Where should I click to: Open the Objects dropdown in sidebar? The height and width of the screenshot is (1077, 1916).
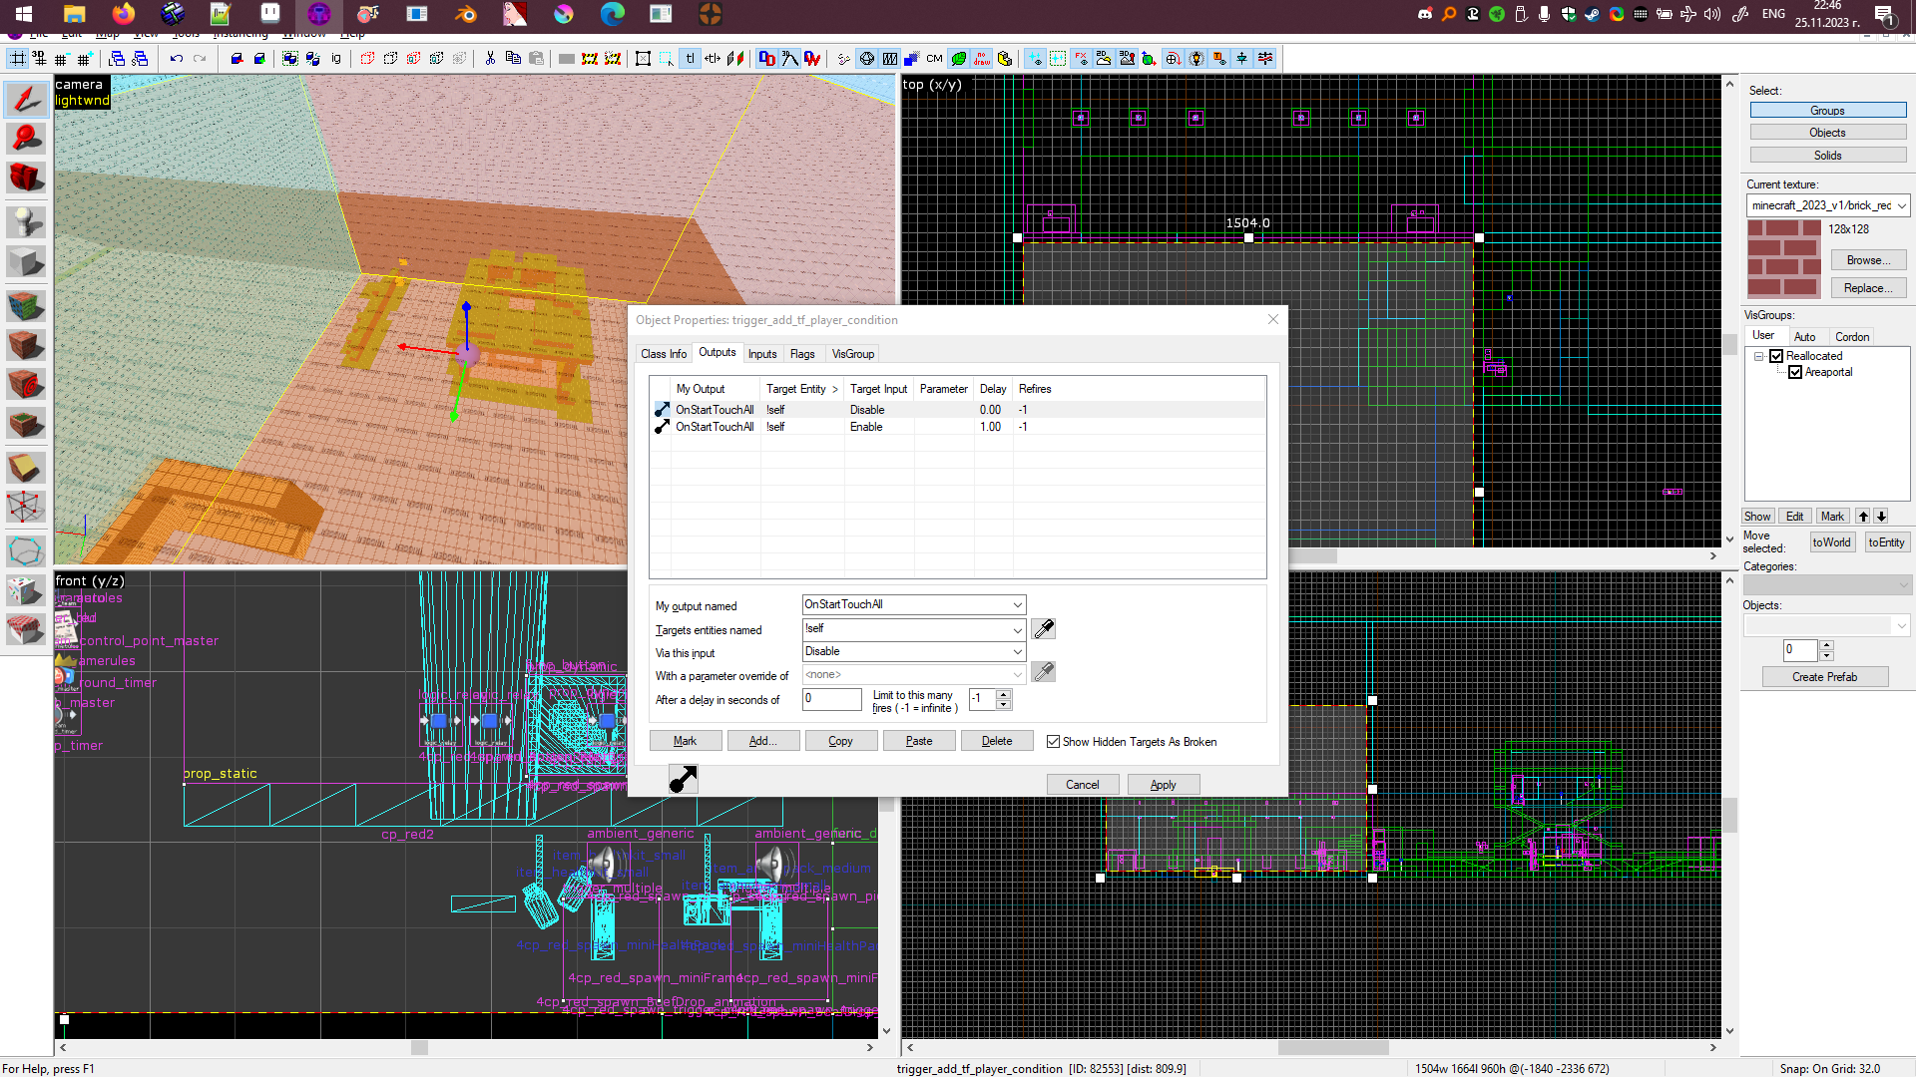point(1901,625)
